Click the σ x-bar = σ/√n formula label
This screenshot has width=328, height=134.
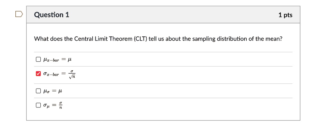[x=59, y=74]
